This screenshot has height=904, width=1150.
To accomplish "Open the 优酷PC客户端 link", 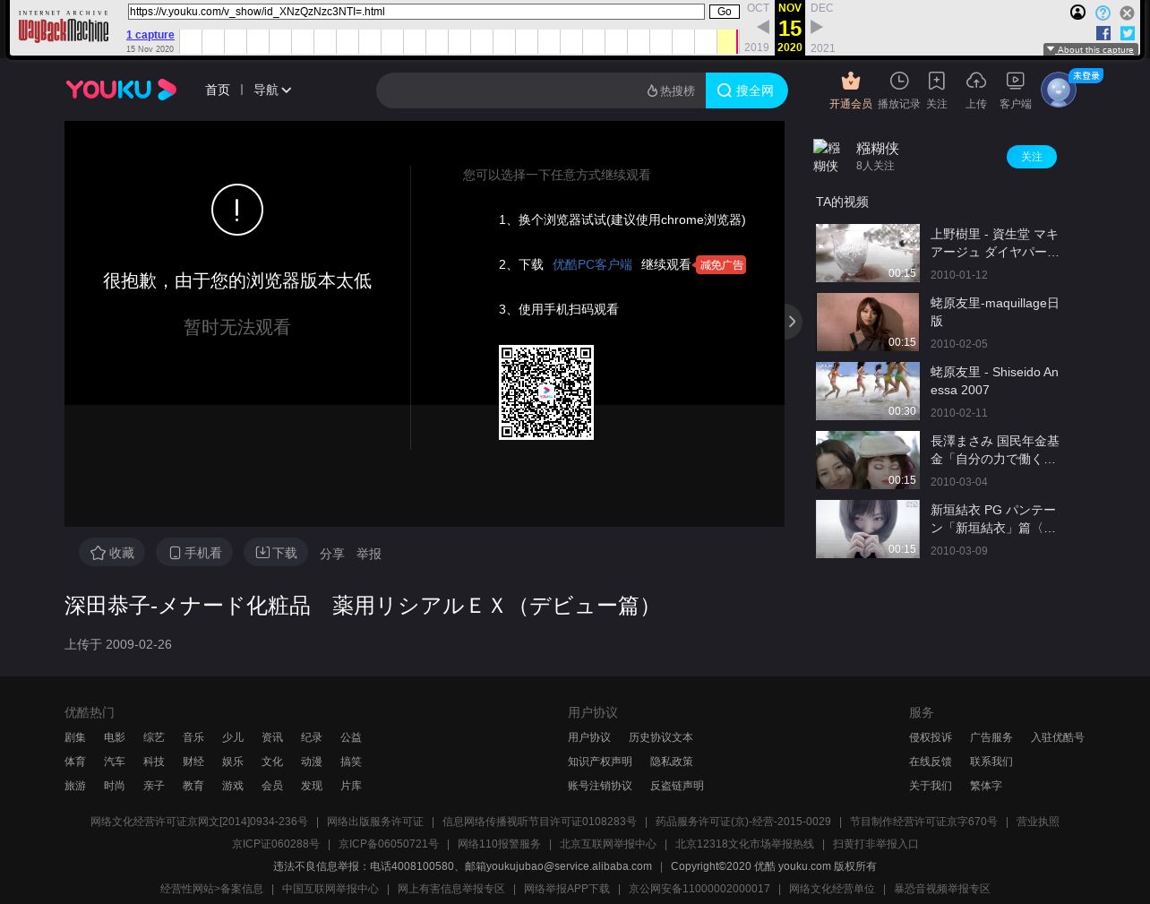I will (x=592, y=264).
